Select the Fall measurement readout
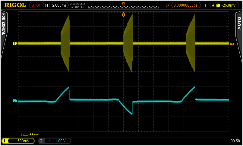 (30, 134)
